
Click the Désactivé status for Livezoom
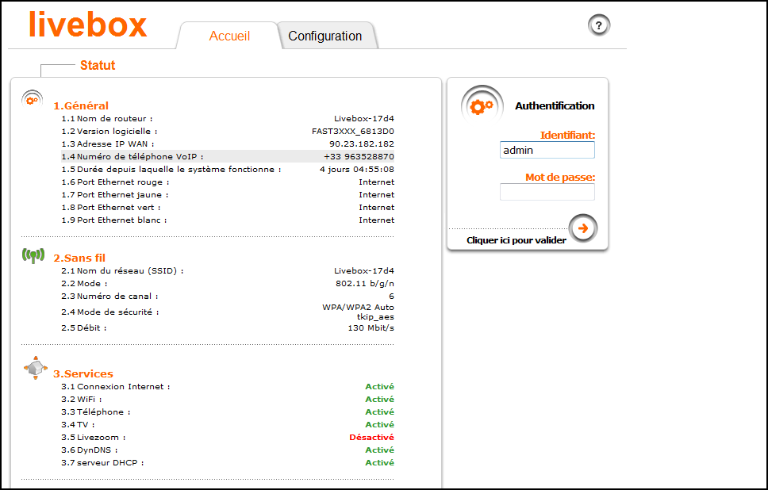click(371, 438)
